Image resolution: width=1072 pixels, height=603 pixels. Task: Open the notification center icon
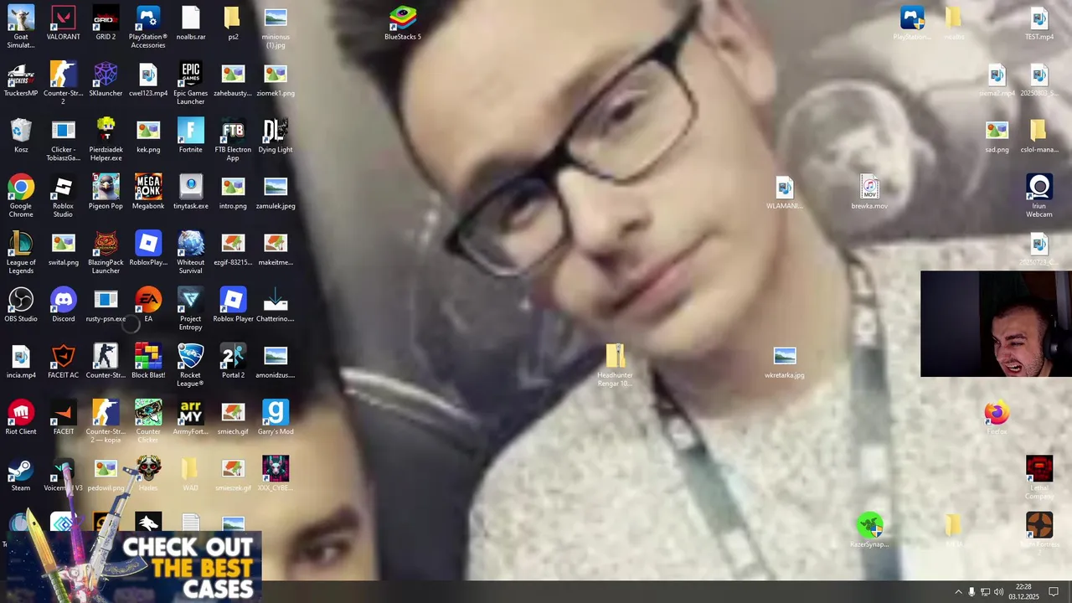point(1054,592)
